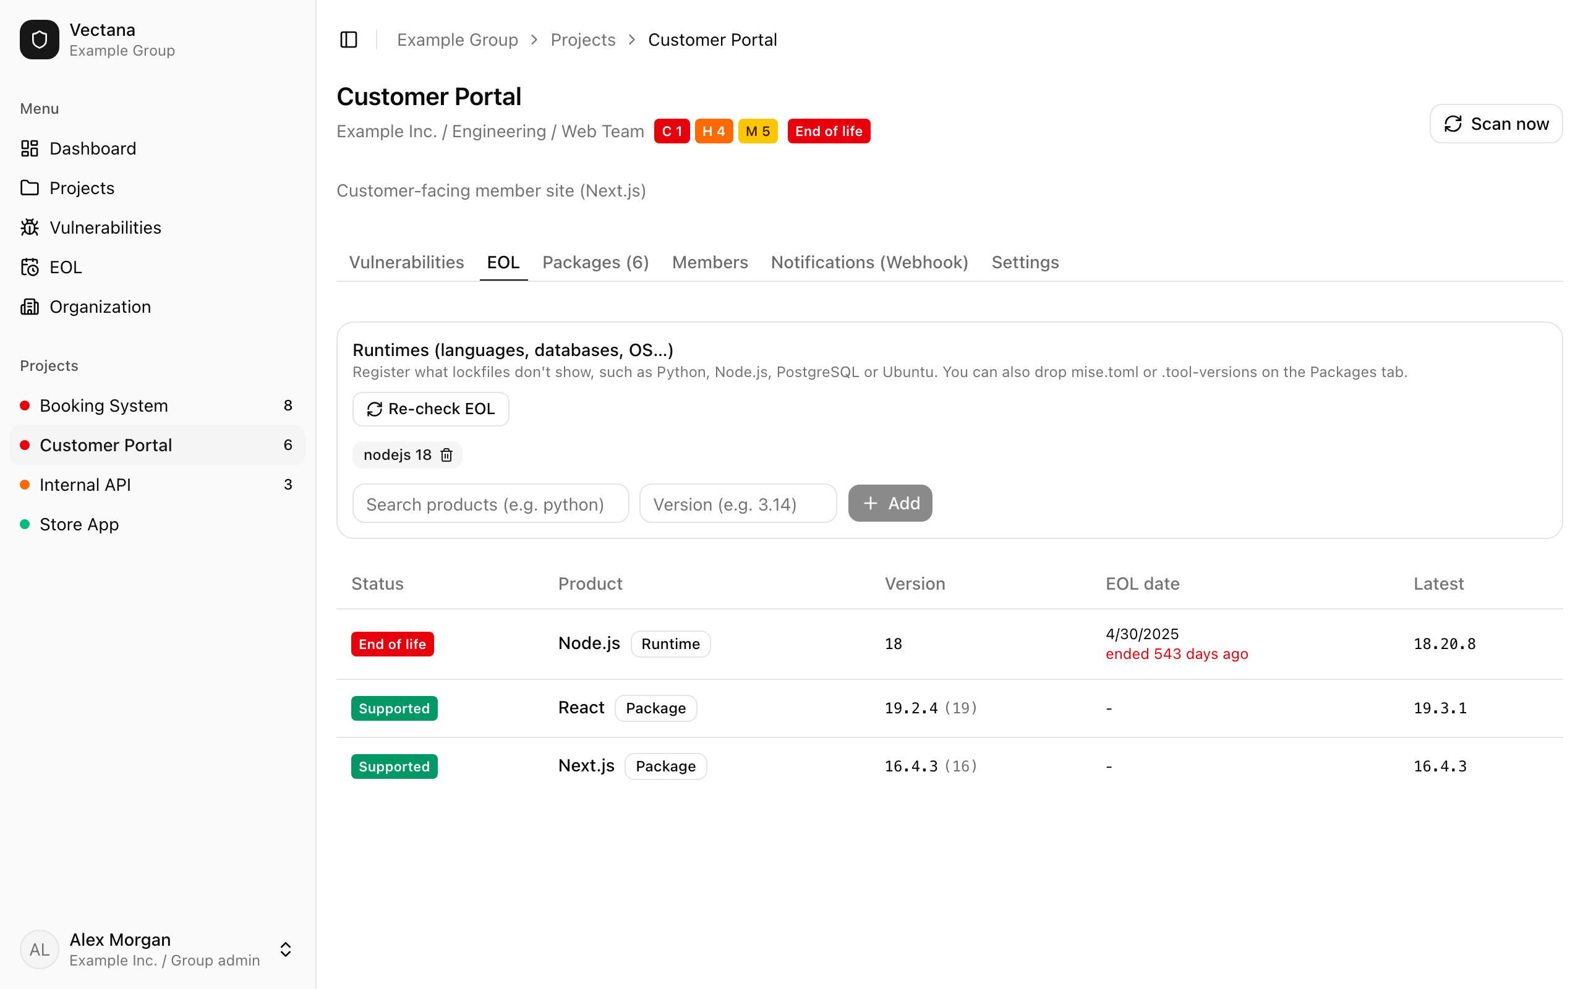Click 'ended 543 days ago' text
The image size is (1583, 989).
point(1177,654)
